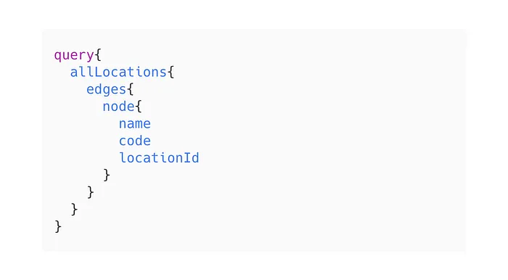Image resolution: width=508 pixels, height=280 pixels.
Task: Place cursor at end of code line
Action: tap(151, 141)
